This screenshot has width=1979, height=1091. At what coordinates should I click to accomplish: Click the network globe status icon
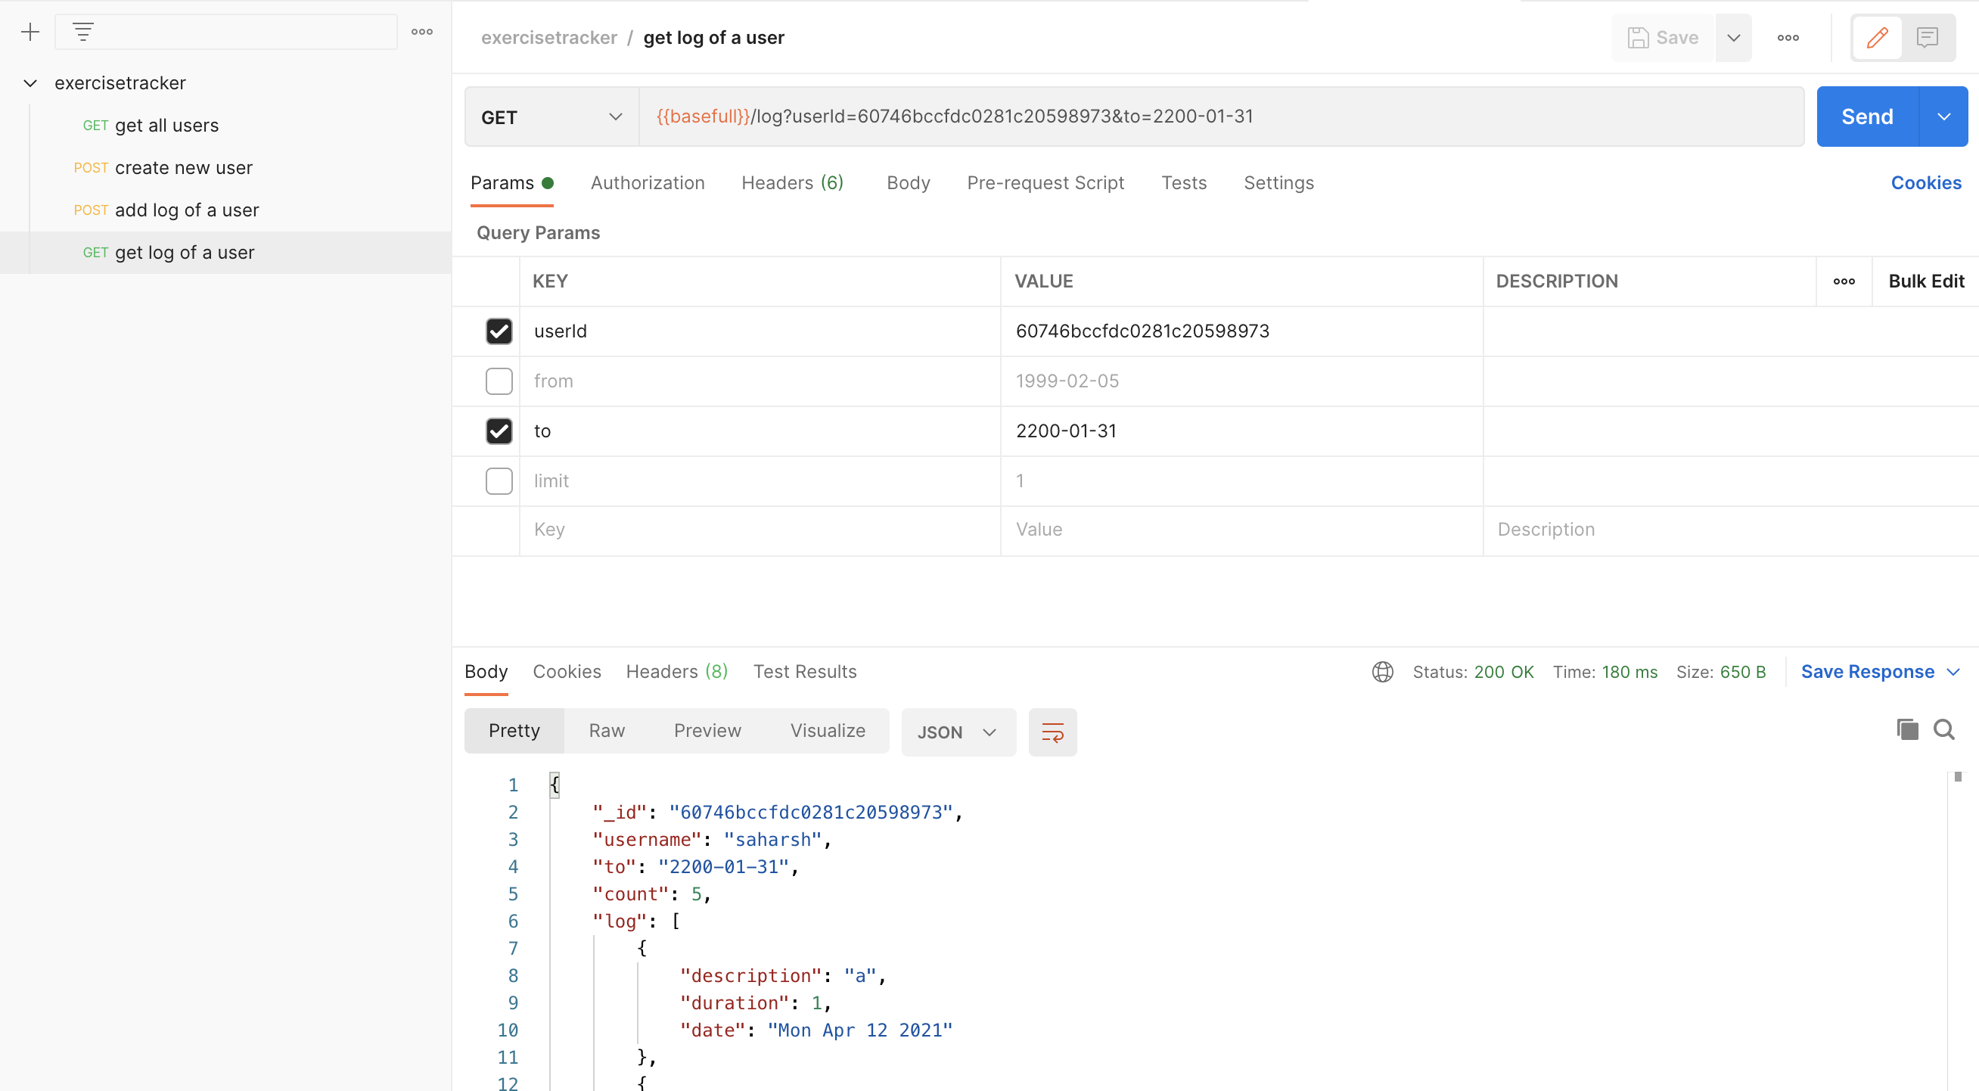[x=1382, y=672]
